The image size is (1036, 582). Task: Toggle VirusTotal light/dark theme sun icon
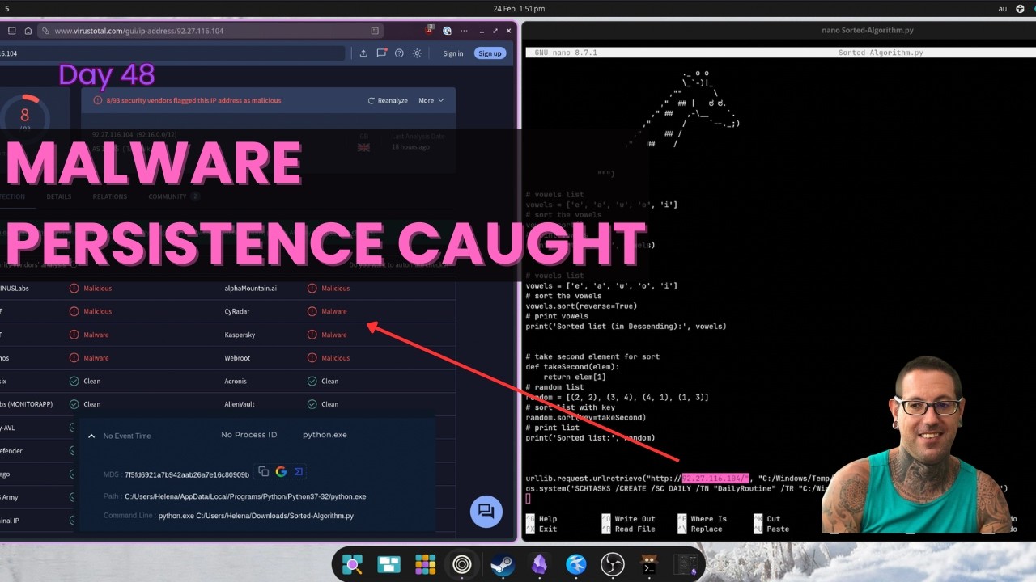417,53
